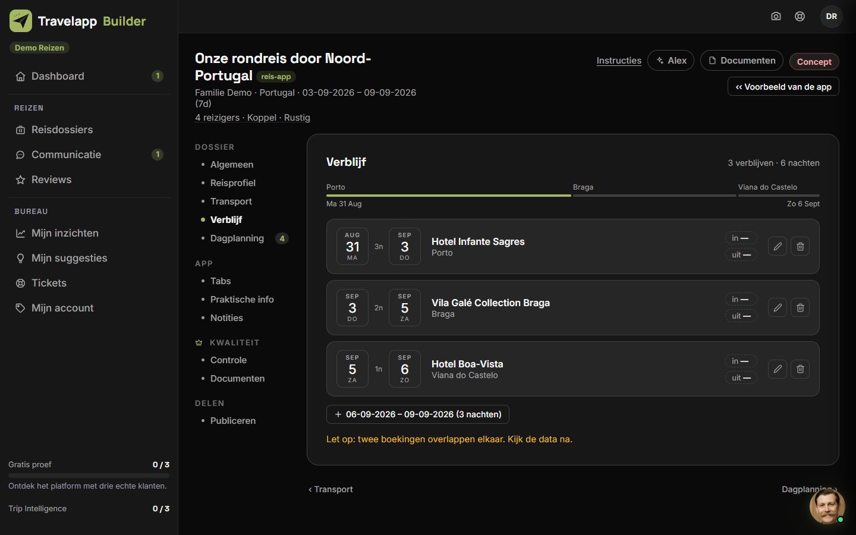Select Reisdossiers in the sidebar
Image resolution: width=856 pixels, height=535 pixels.
pyautogui.click(x=62, y=130)
